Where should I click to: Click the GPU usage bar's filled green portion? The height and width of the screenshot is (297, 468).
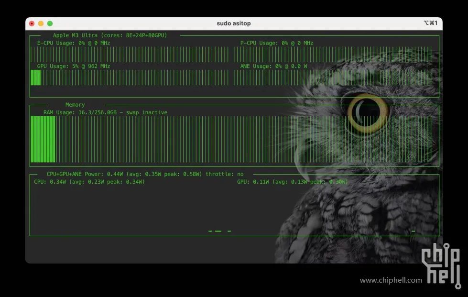coord(36,77)
